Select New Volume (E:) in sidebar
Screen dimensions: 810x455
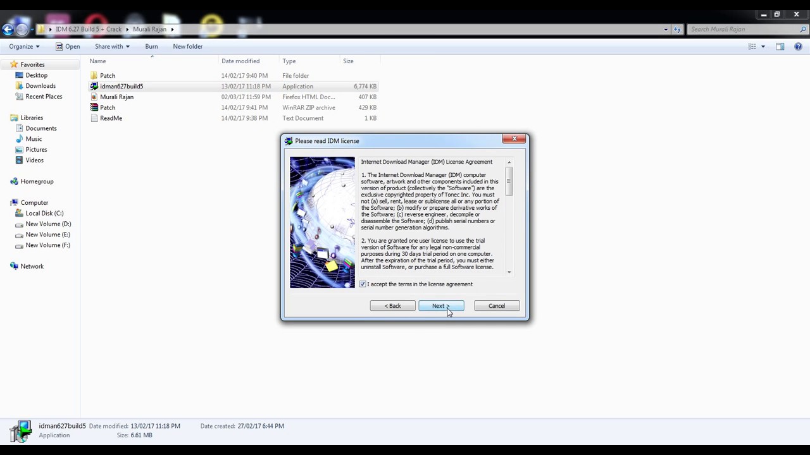coord(48,235)
